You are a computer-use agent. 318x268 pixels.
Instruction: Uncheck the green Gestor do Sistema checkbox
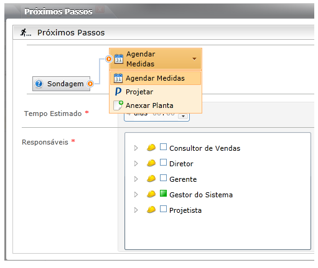tap(163, 194)
